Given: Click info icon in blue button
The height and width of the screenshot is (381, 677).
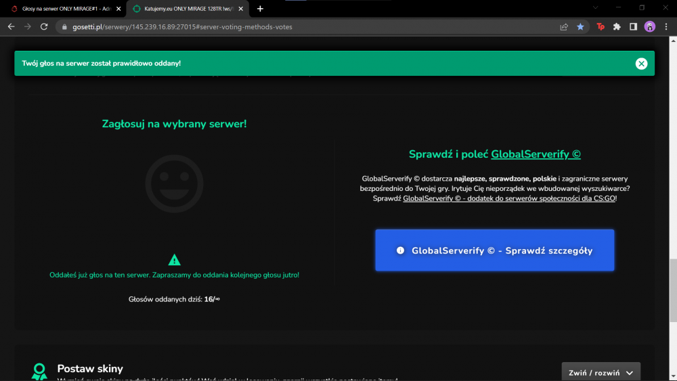Looking at the screenshot, I should (x=400, y=250).
